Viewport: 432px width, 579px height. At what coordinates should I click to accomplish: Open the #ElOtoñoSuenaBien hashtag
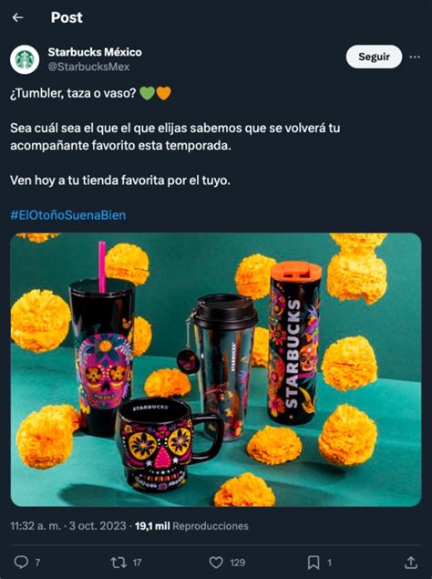[x=68, y=215]
